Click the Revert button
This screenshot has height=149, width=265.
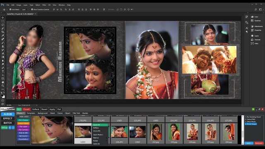coord(44,109)
